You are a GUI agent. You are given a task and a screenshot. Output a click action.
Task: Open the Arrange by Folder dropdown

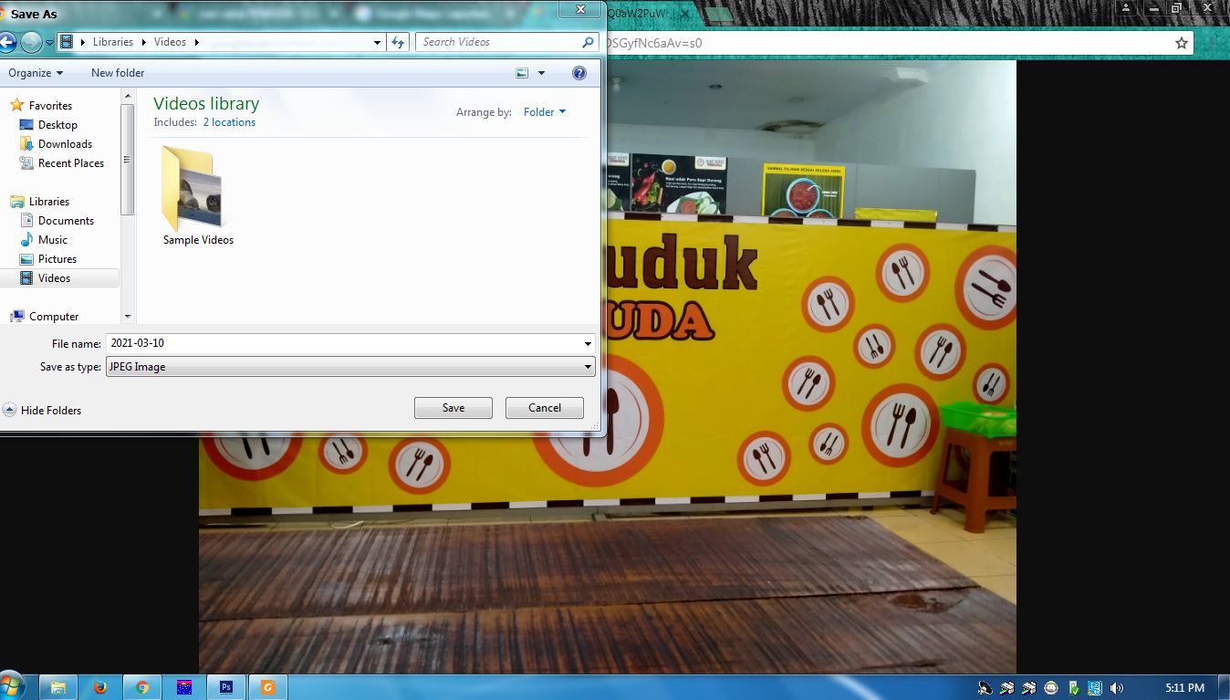(545, 112)
